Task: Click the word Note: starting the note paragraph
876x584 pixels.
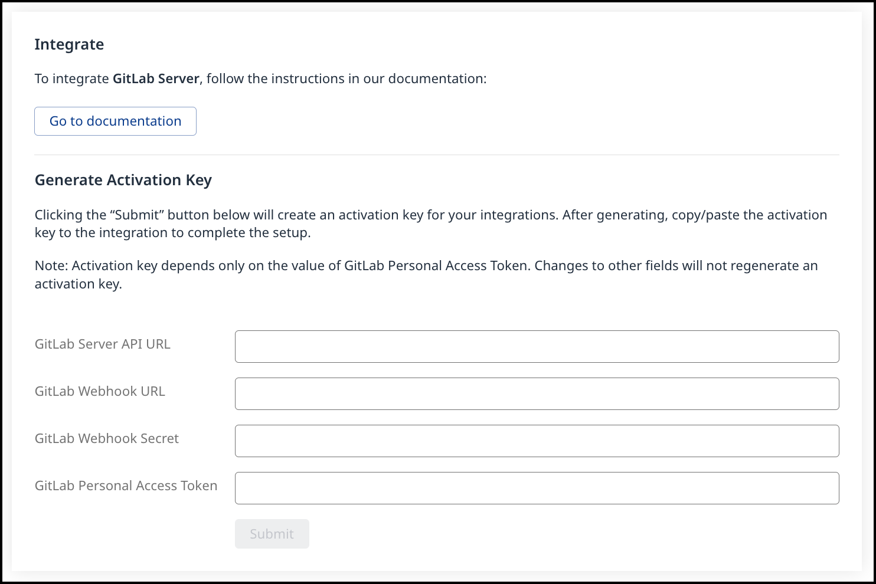Action: 51,265
